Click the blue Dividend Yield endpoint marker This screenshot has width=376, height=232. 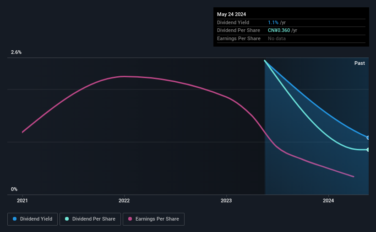coord(368,138)
